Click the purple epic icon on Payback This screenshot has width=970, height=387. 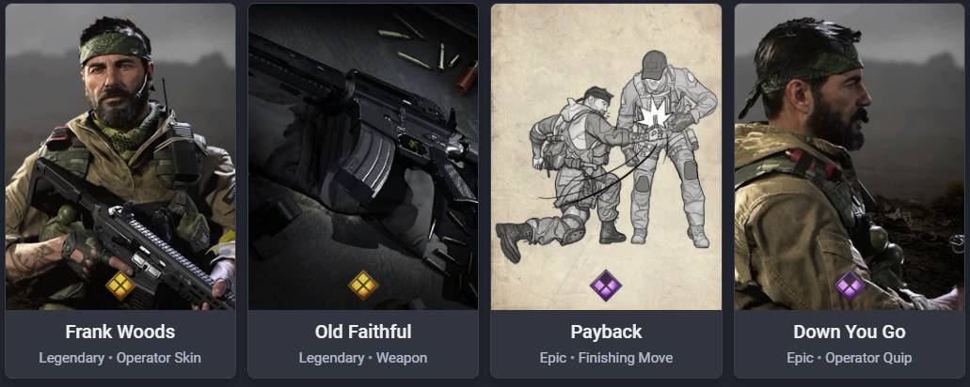[606, 286]
